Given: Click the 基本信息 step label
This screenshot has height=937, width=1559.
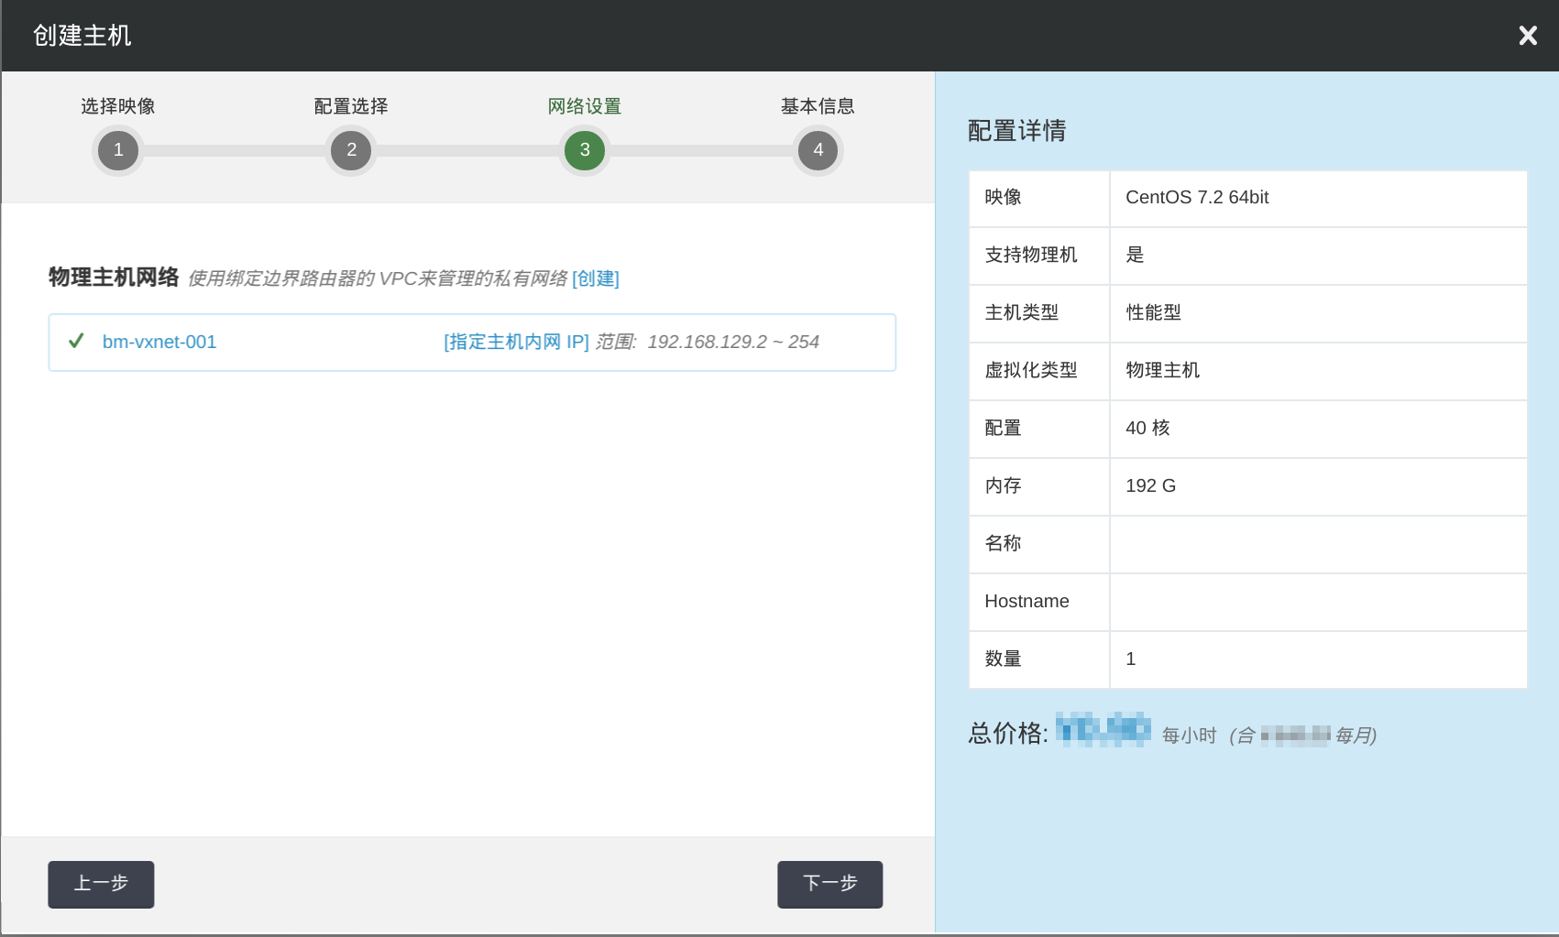Looking at the screenshot, I should pyautogui.click(x=818, y=106).
